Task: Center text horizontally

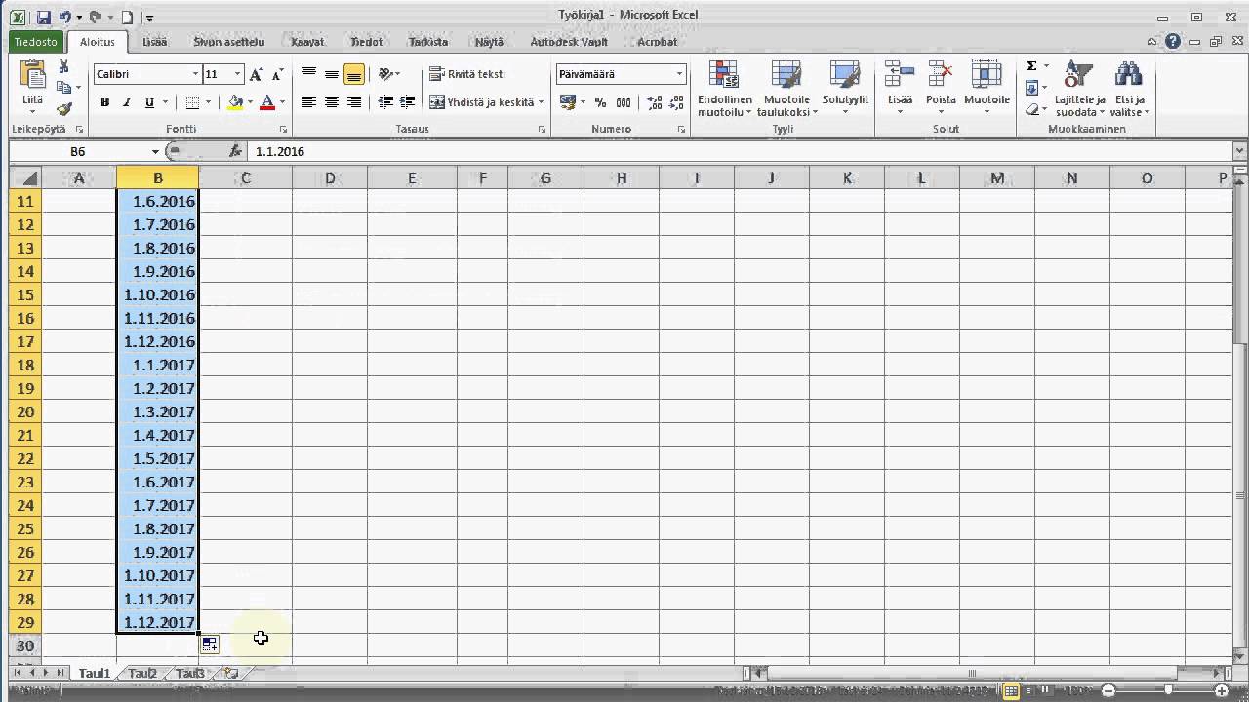Action: pyautogui.click(x=332, y=102)
